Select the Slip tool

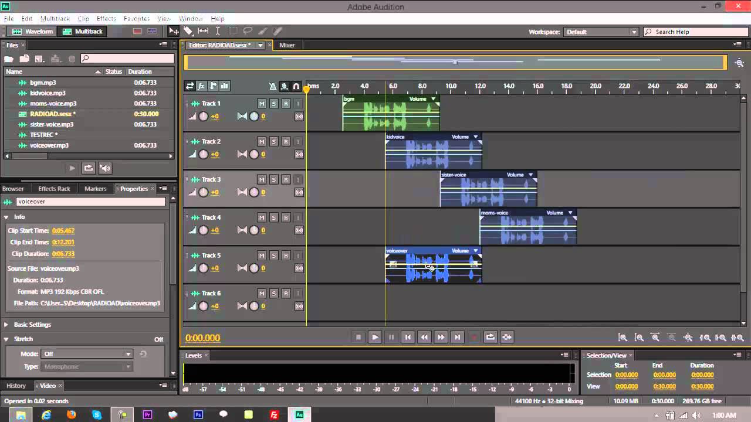(203, 32)
